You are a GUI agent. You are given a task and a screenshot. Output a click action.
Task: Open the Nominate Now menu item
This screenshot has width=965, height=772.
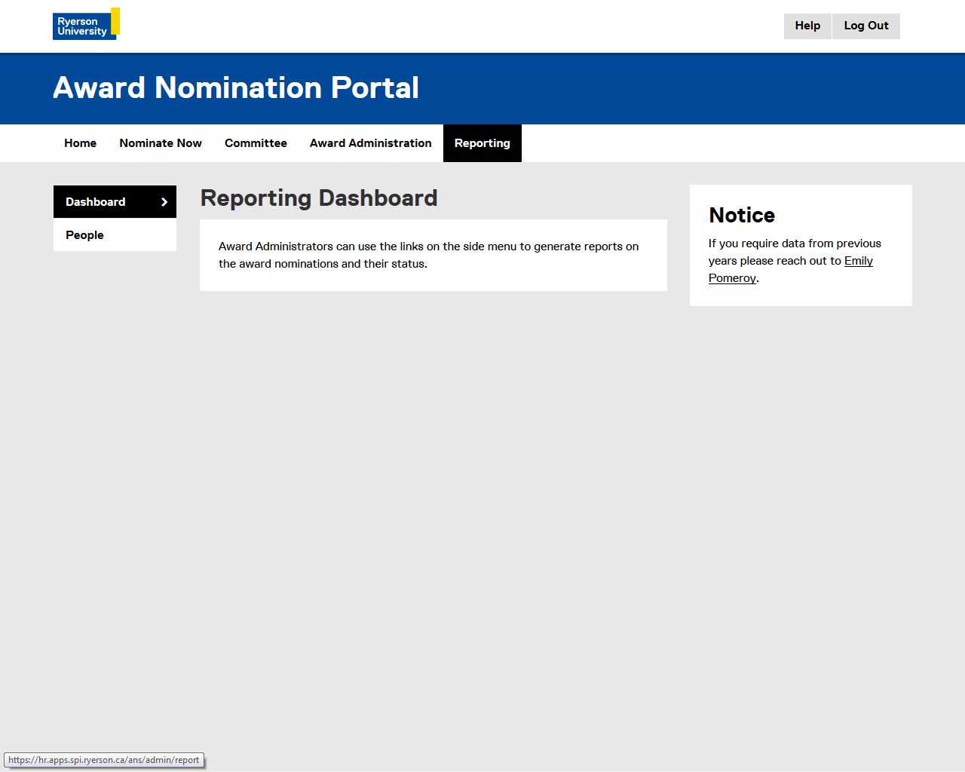(x=161, y=143)
